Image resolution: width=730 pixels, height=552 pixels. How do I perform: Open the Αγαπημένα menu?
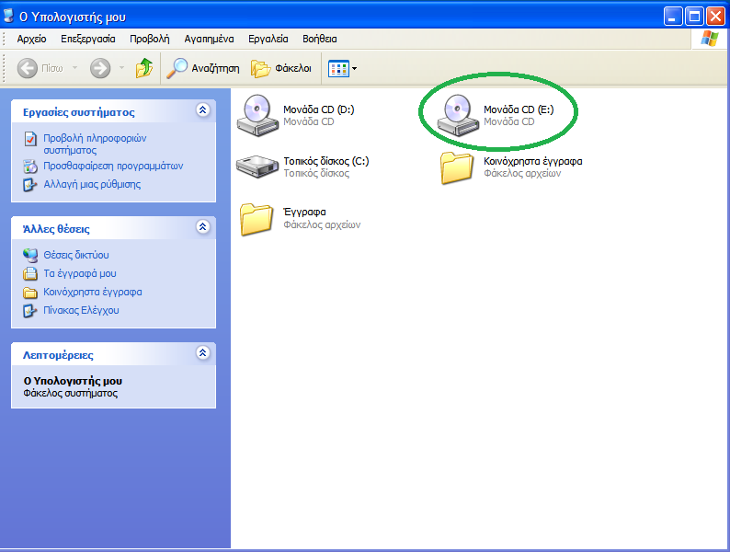209,40
